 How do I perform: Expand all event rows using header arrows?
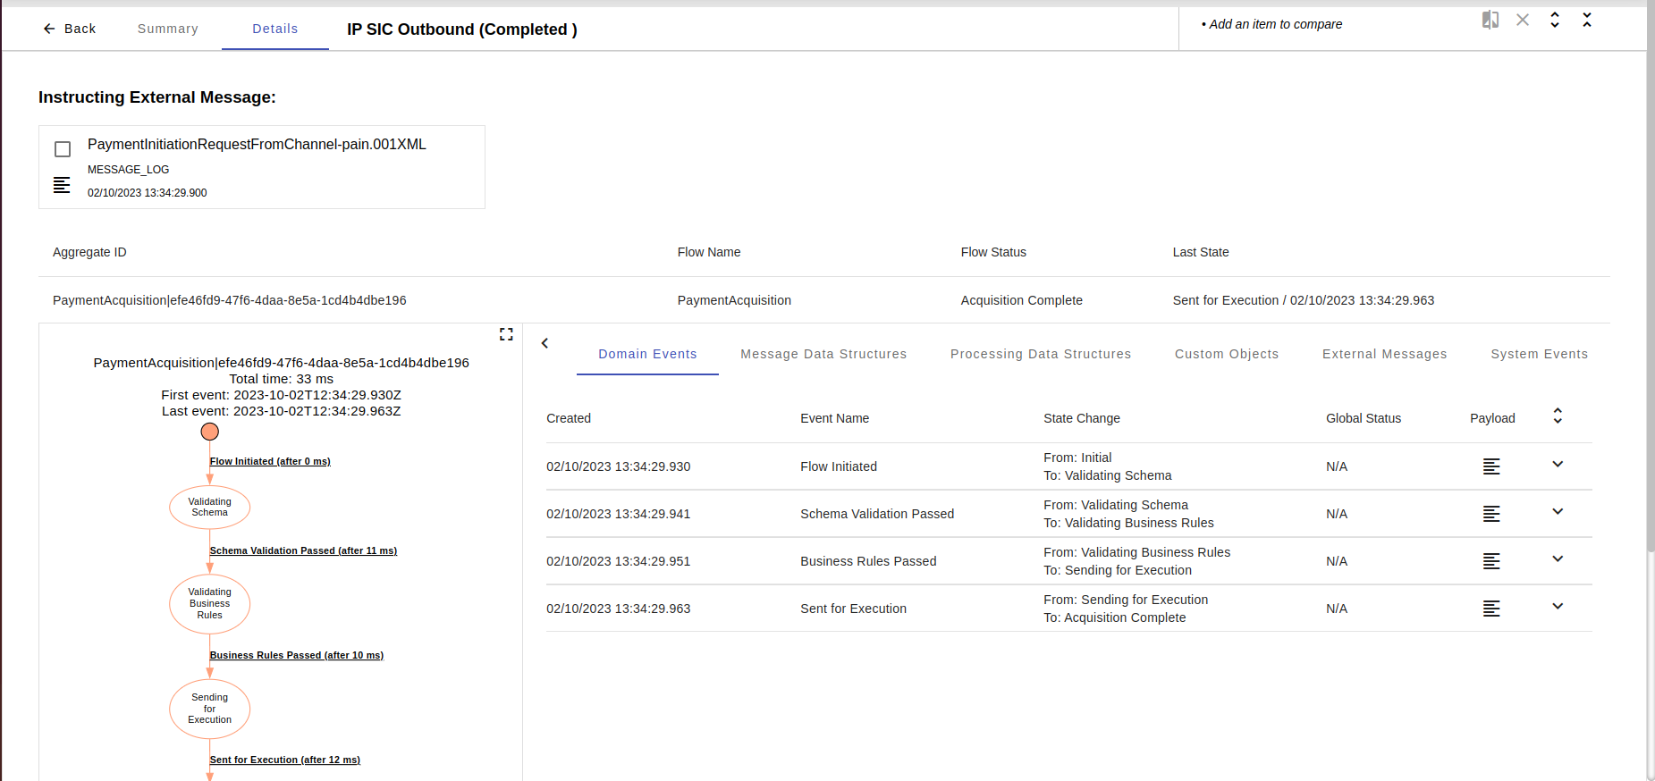coord(1558,416)
